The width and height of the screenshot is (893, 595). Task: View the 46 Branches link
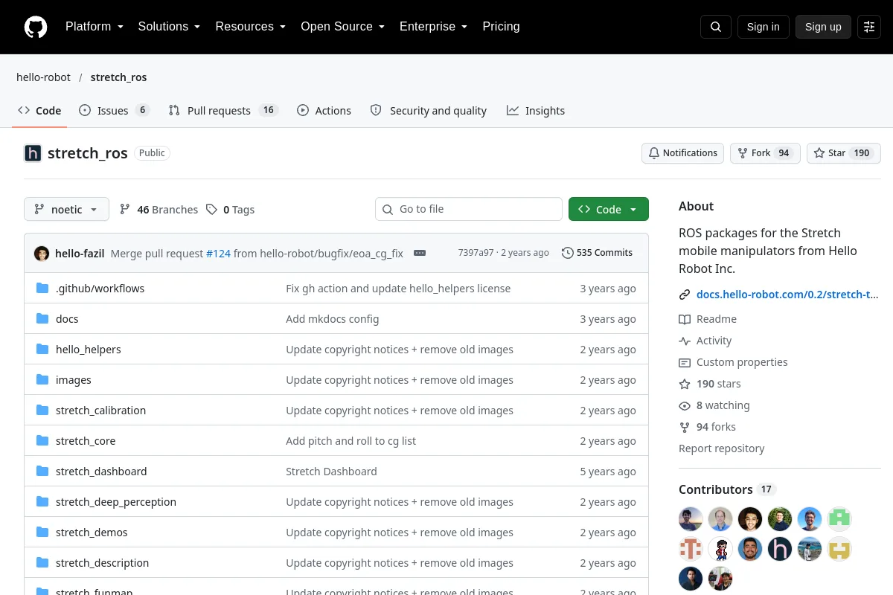159,210
